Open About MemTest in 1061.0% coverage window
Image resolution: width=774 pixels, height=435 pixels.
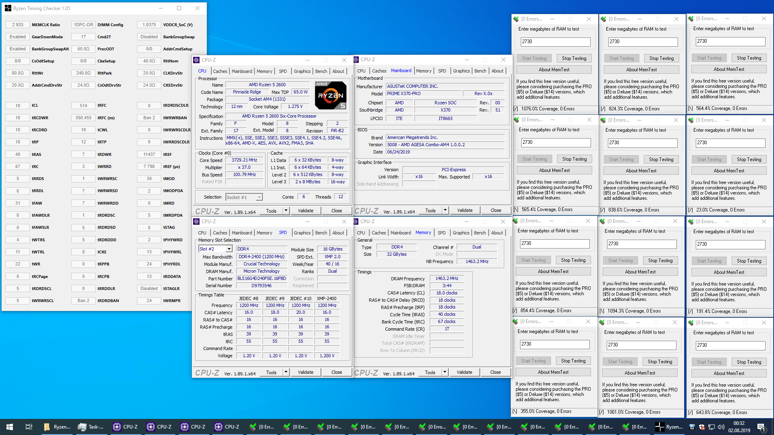pyautogui.click(x=640, y=373)
